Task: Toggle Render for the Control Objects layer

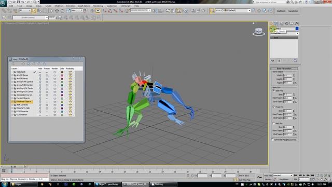Action: pyautogui.click(x=54, y=98)
